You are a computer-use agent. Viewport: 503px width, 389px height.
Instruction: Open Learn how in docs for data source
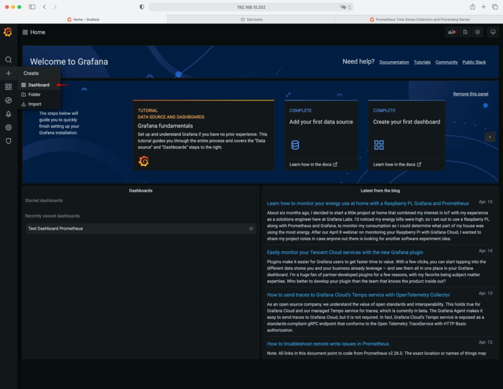[x=313, y=164]
